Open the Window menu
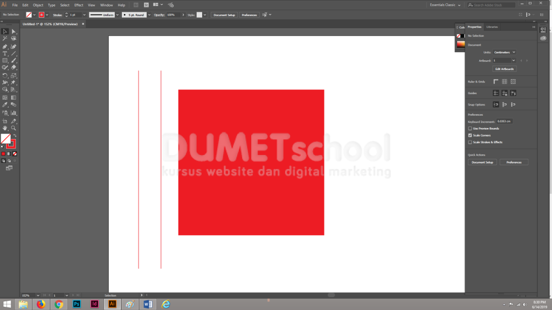The width and height of the screenshot is (552, 310). point(106,5)
